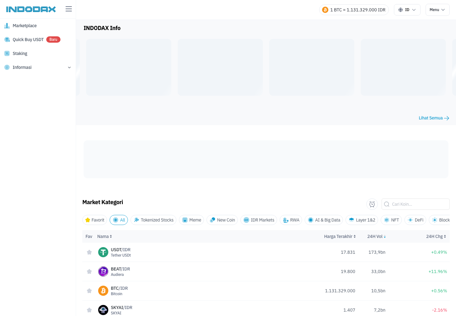The width and height of the screenshot is (456, 316).
Task: Favorite the BTC/IDR pair star
Action: point(89,291)
